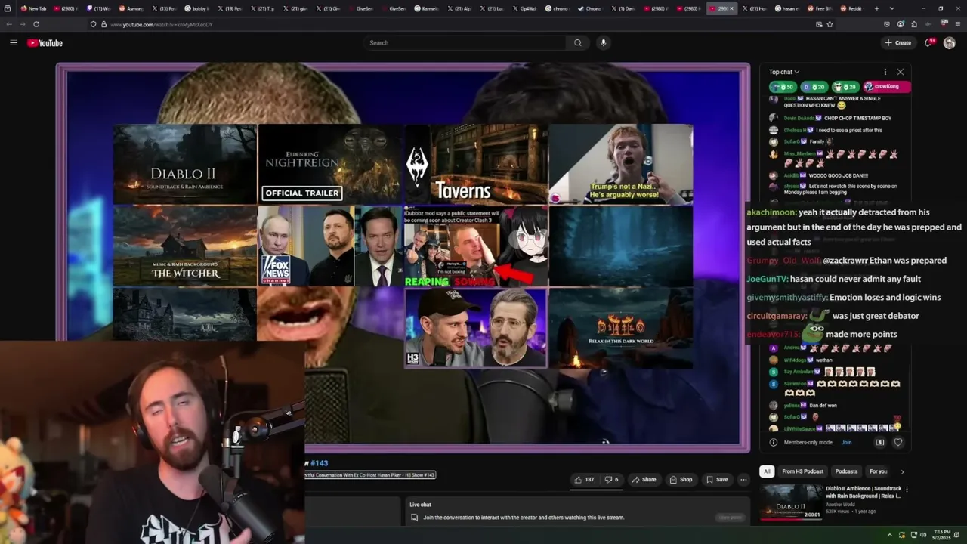Focus the YouTube search box
The width and height of the screenshot is (967, 544).
[x=465, y=43]
